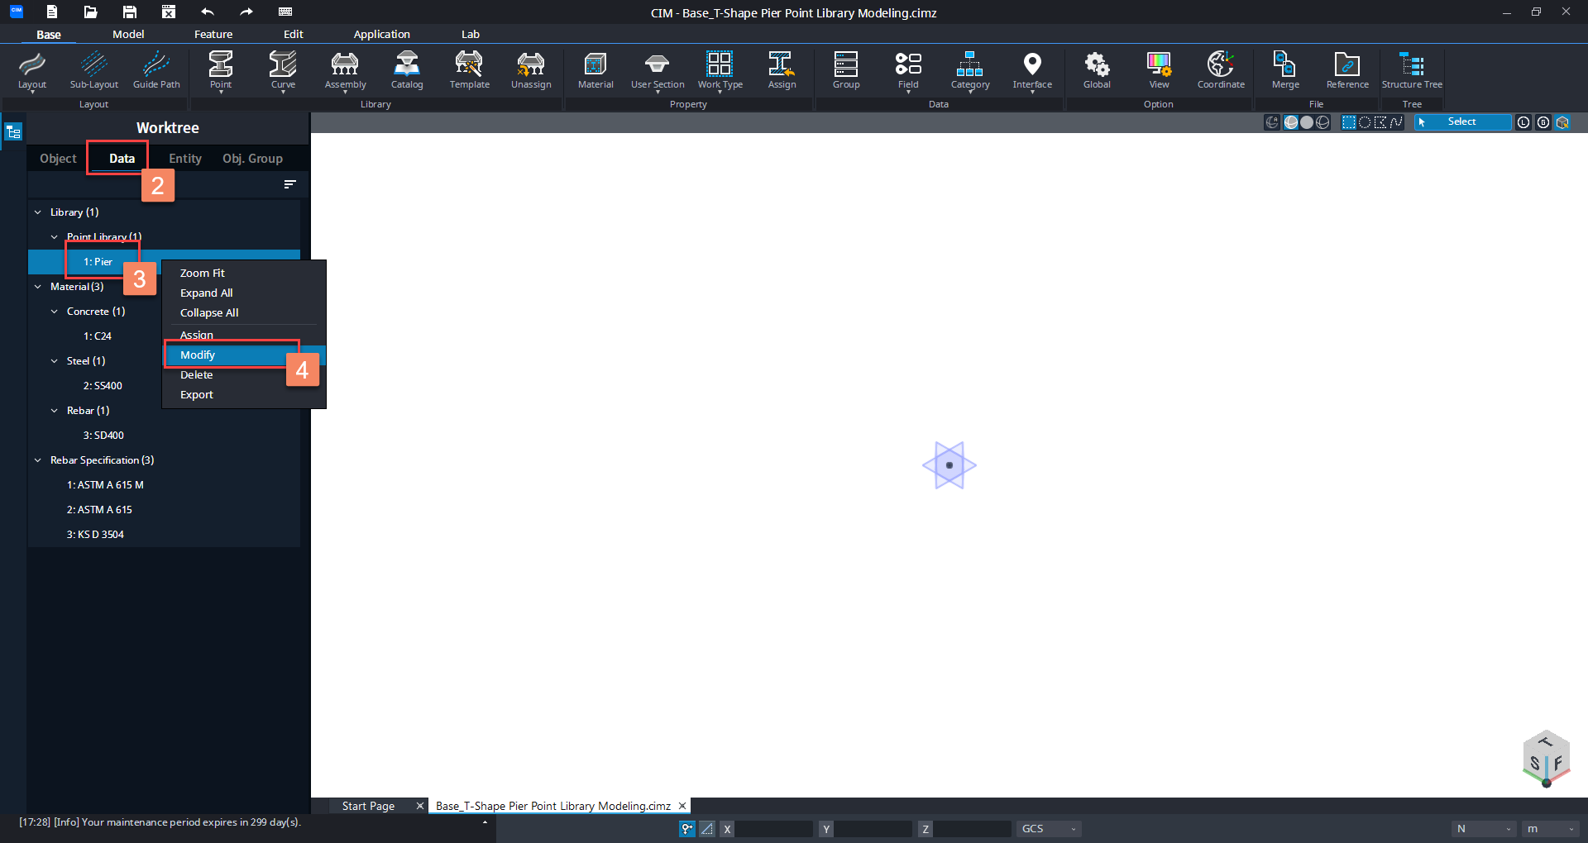This screenshot has width=1588, height=843.
Task: Open the User Section tool
Action: [x=658, y=70]
